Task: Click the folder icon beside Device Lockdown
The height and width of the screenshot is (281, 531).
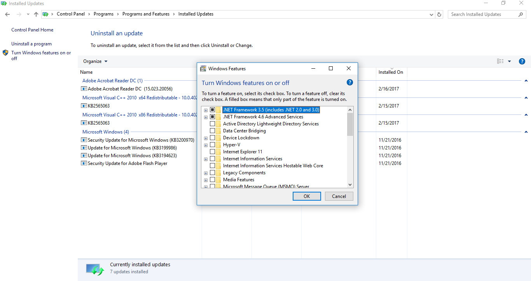Action: click(218, 138)
